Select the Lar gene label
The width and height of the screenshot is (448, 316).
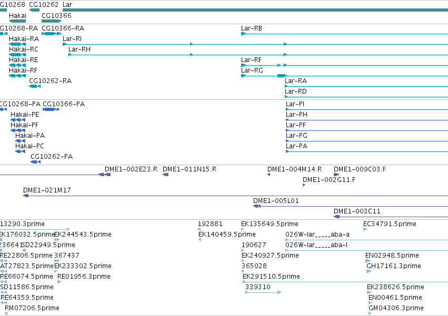(67, 5)
